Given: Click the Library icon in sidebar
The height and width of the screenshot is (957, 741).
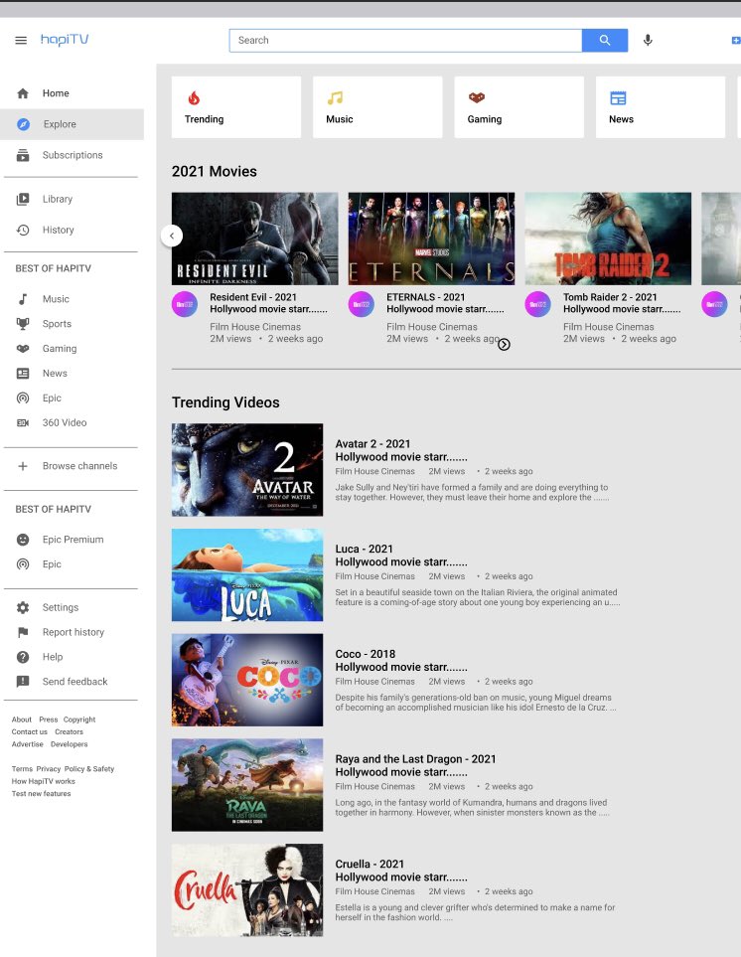Looking at the screenshot, I should (23, 199).
